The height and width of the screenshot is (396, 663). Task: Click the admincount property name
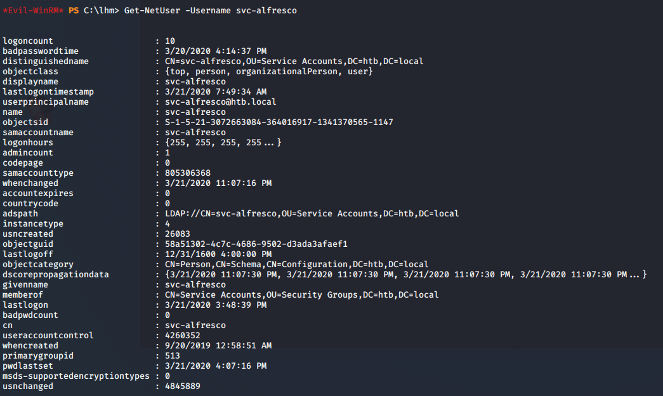(x=28, y=153)
